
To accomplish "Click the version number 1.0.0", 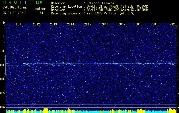I will pyautogui.click(x=39, y=3).
